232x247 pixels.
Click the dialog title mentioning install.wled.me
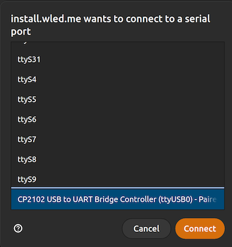(x=111, y=25)
